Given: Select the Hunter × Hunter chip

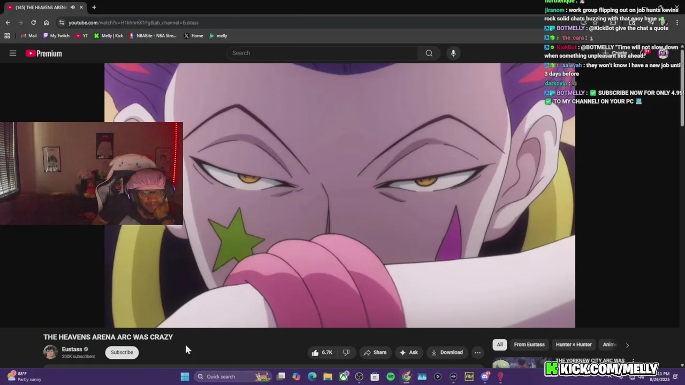Looking at the screenshot, I should click(x=574, y=345).
